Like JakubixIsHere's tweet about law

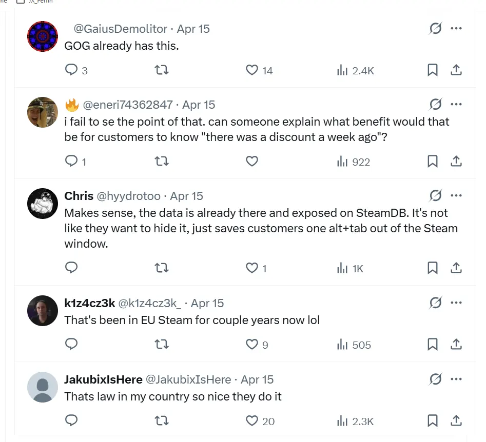click(x=251, y=421)
